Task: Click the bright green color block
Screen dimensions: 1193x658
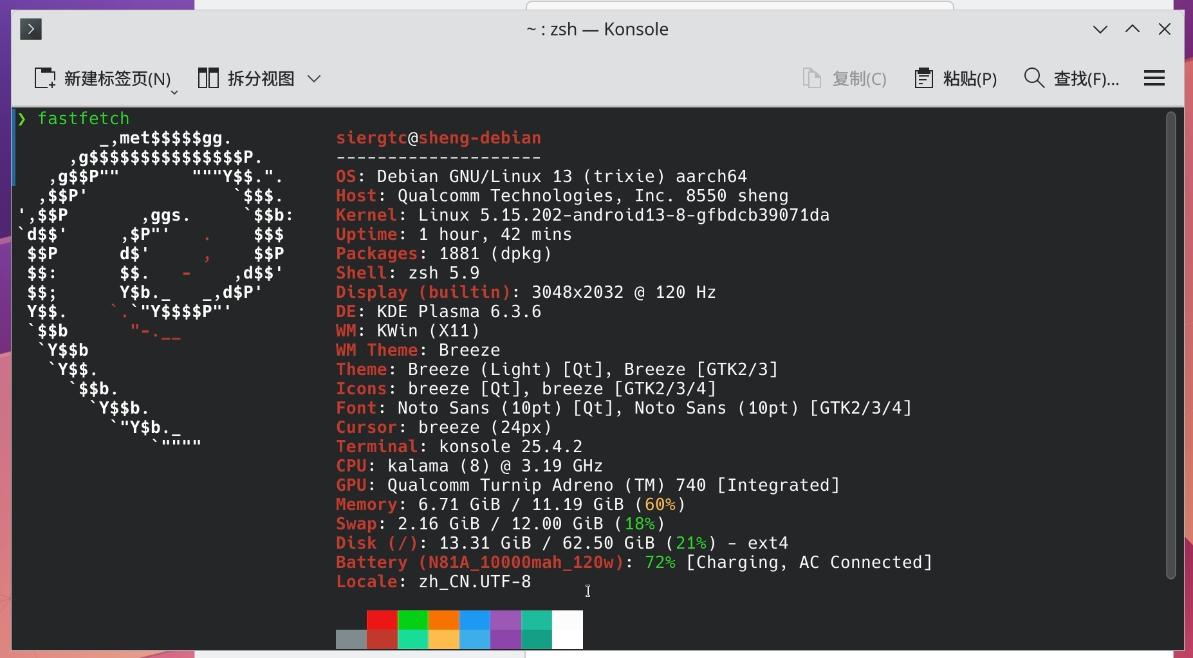Action: tap(413, 620)
